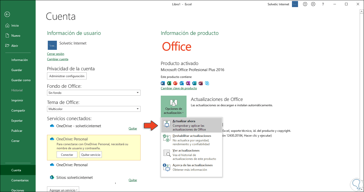364x192 pixels.
Task: Send a frown with the sad face icon
Action: tap(313, 4)
